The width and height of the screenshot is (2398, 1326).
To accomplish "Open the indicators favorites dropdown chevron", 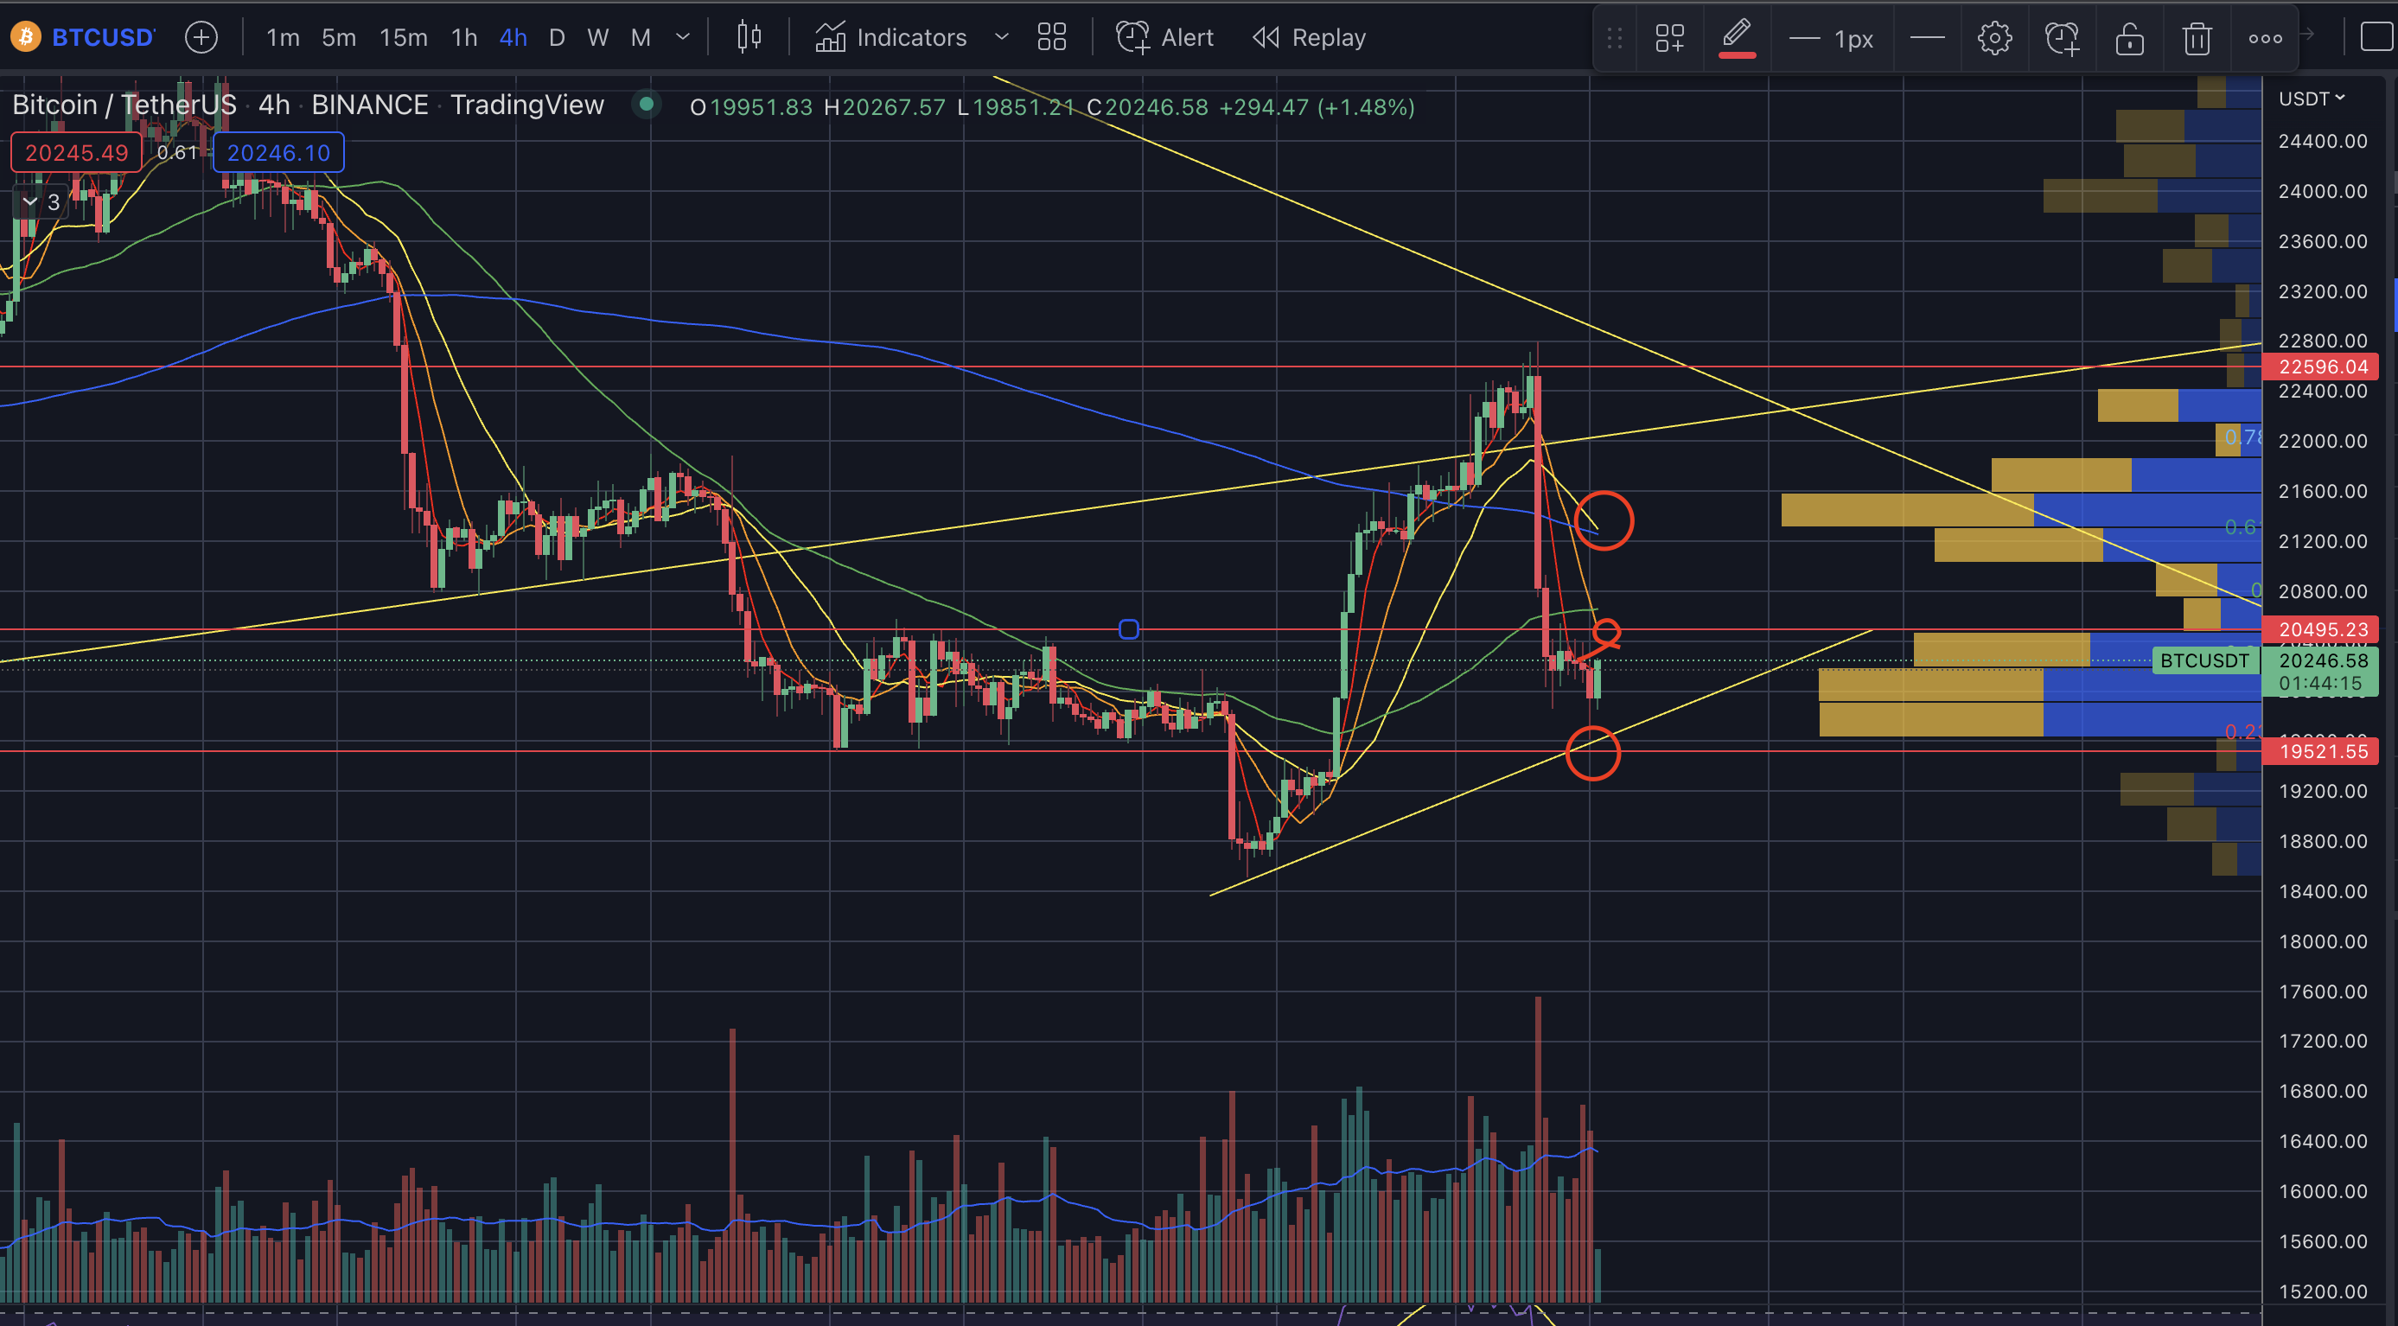I will click(x=1002, y=37).
